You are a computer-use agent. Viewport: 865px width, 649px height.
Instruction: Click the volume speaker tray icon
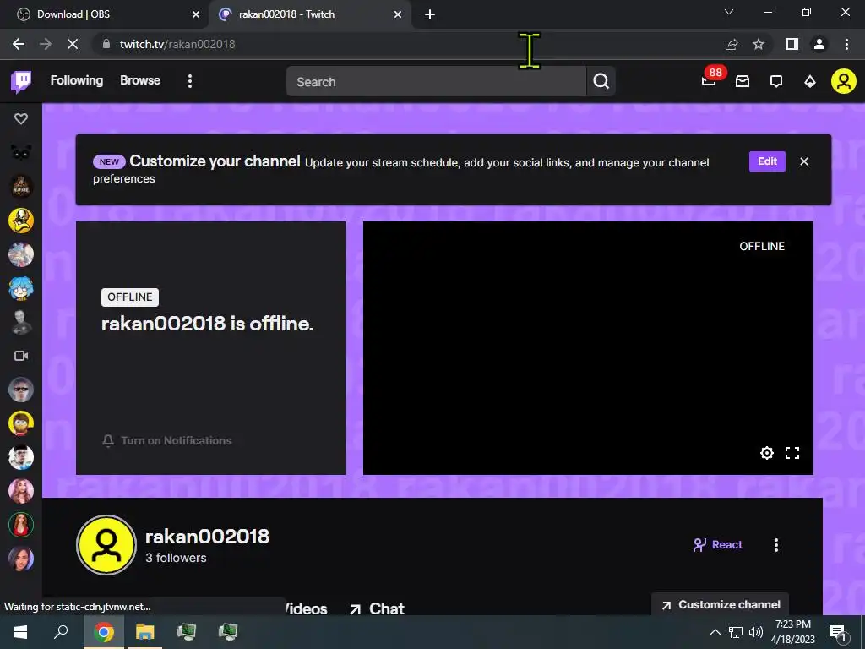(756, 632)
